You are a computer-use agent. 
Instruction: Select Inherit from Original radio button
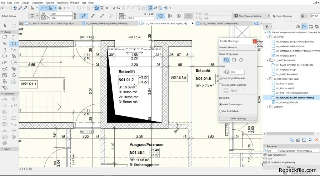[220, 104]
